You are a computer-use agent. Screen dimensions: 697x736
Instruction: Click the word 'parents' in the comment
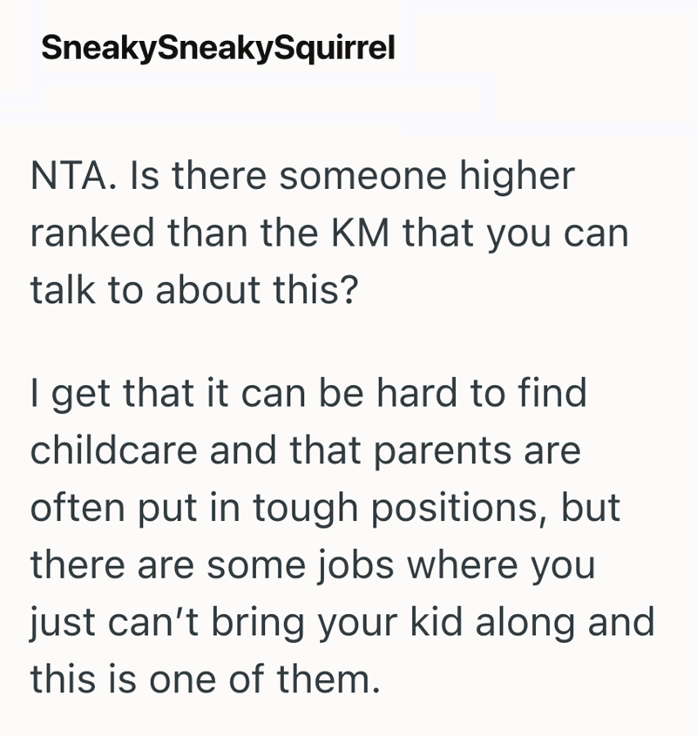coord(443,451)
